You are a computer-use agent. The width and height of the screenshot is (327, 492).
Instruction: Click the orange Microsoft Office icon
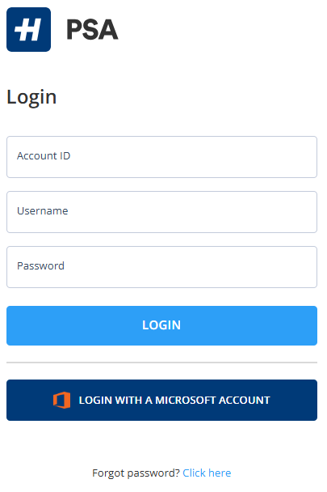[x=61, y=400]
